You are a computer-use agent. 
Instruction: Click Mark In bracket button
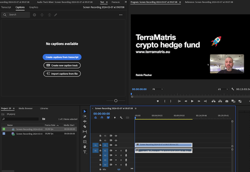pos(165,101)
